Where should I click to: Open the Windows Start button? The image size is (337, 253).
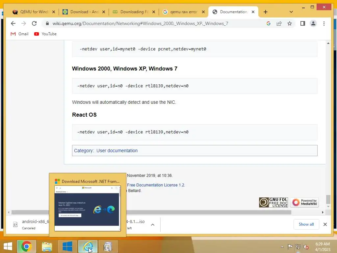tap(8, 246)
